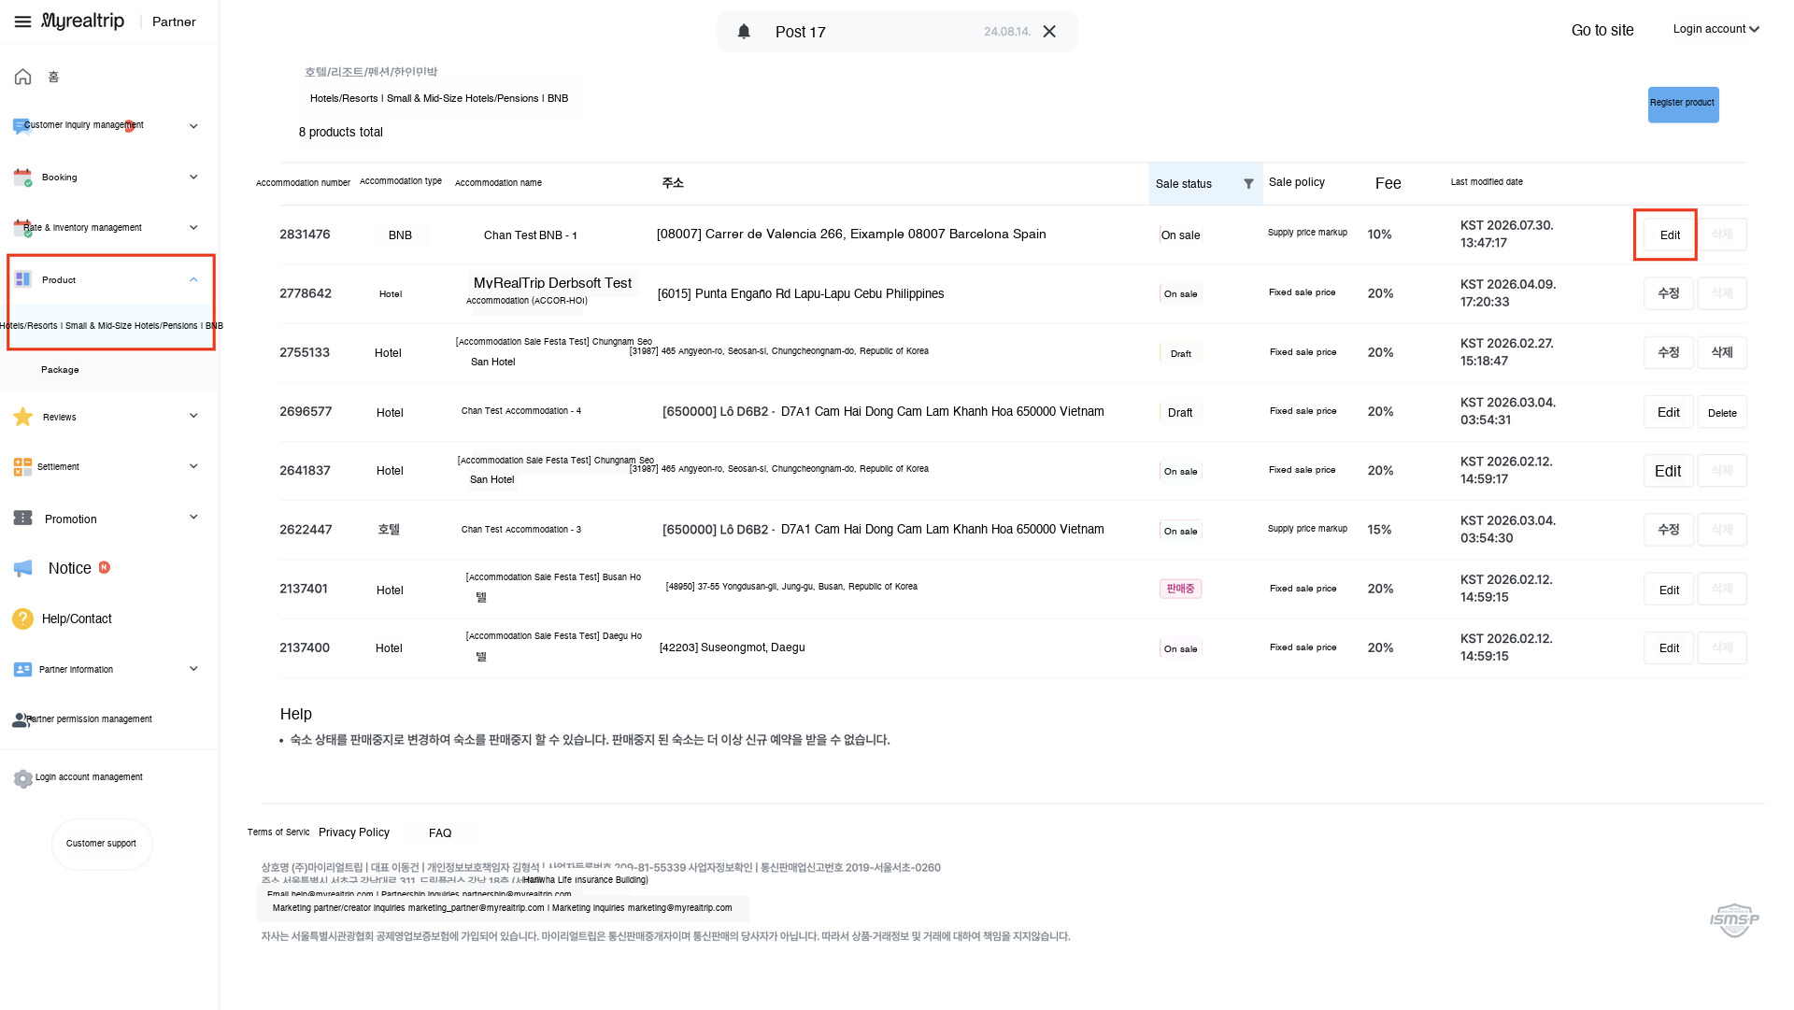Click the Promotion ticket icon
This screenshot has width=1794, height=1010.
[23, 518]
